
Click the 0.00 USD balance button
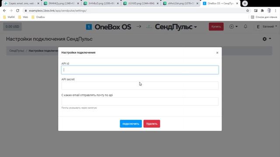(12, 27)
